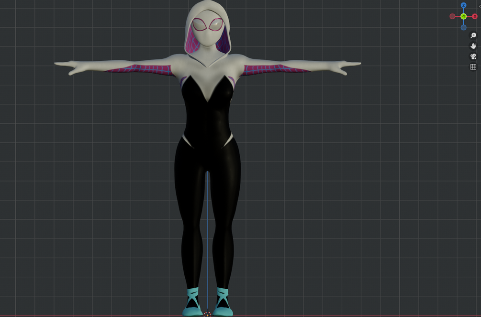Click the zoom magnifier viewport icon
The image size is (481, 317).
(x=473, y=35)
